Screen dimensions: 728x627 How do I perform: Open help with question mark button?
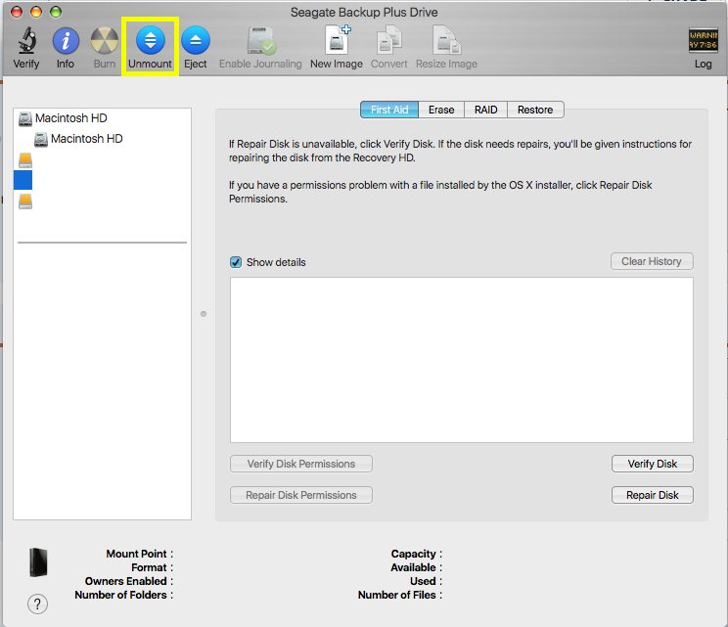(x=37, y=604)
